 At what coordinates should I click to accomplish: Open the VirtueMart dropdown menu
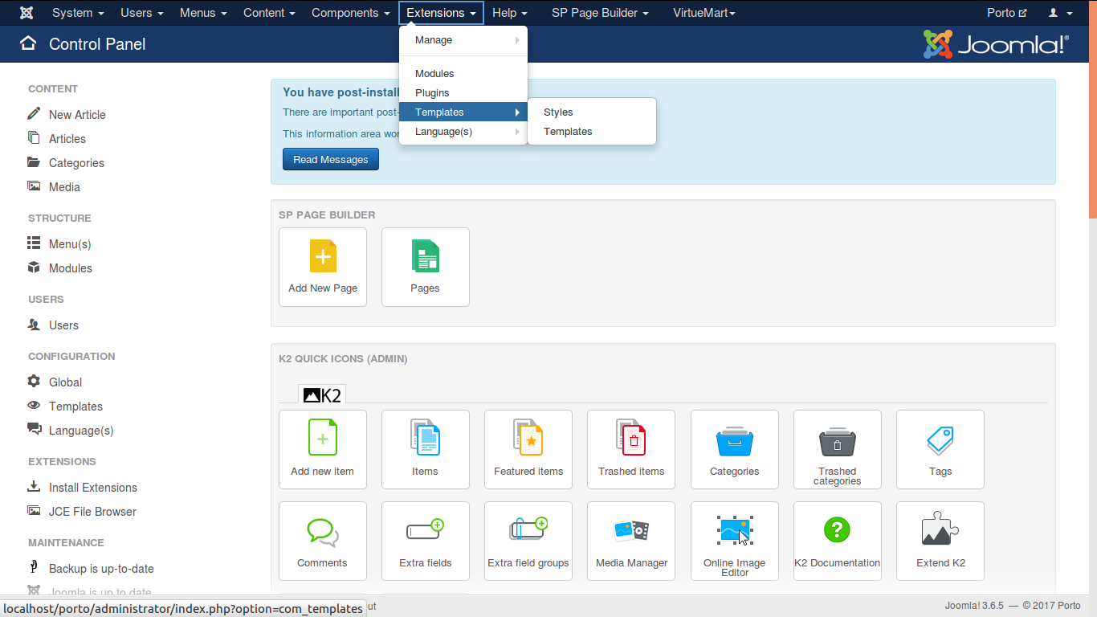(703, 13)
